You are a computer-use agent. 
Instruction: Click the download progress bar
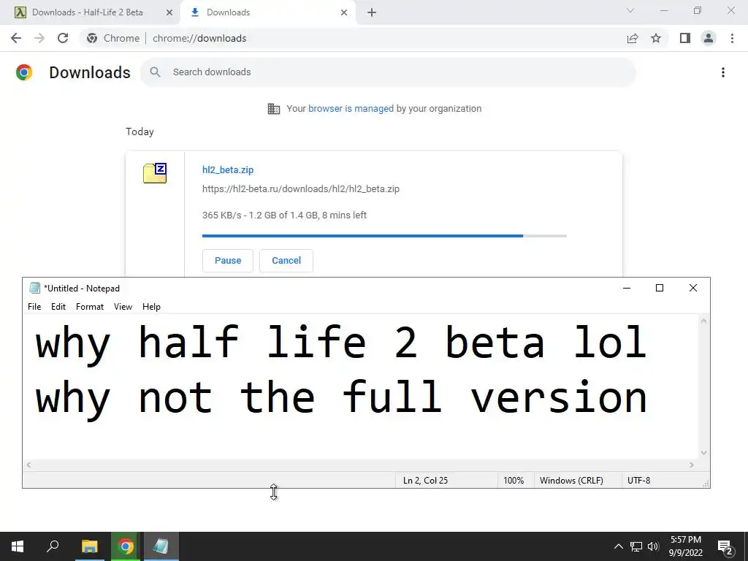384,236
